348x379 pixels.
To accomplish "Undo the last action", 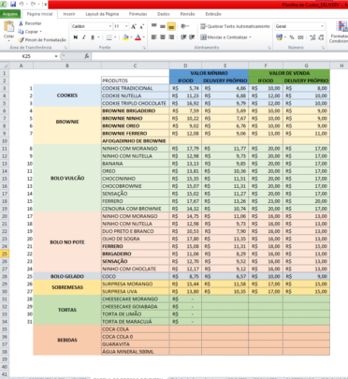I will [x=22, y=5].
